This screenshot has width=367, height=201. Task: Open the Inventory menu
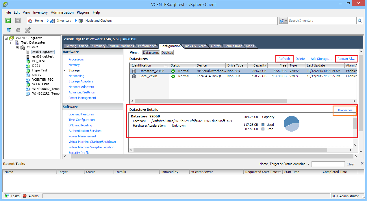coord(40,12)
